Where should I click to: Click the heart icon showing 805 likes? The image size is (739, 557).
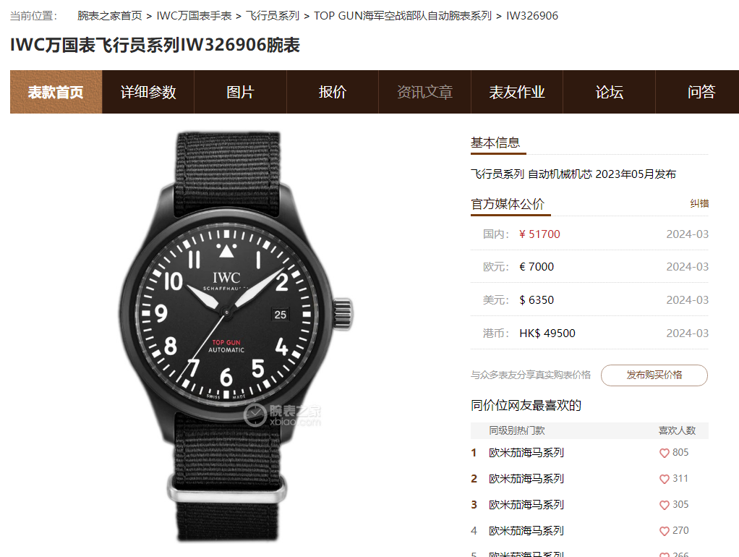tap(664, 454)
